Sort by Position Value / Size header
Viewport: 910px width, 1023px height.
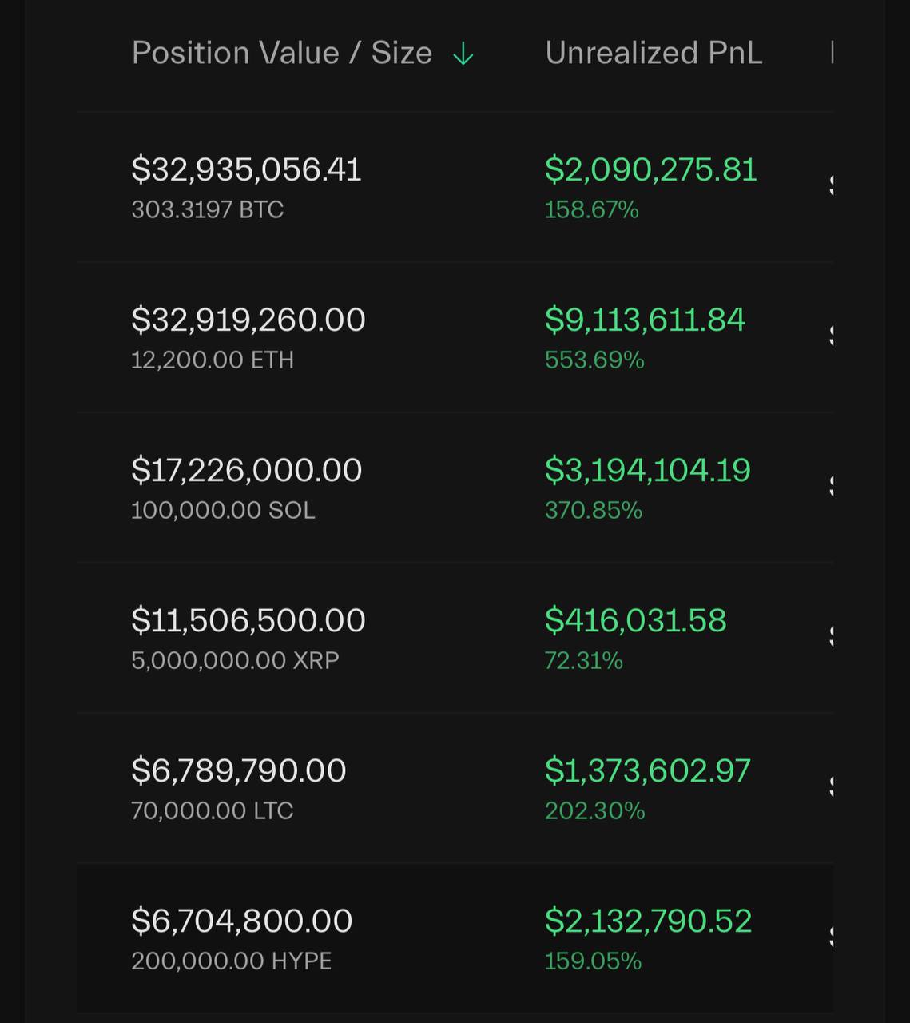(x=282, y=53)
